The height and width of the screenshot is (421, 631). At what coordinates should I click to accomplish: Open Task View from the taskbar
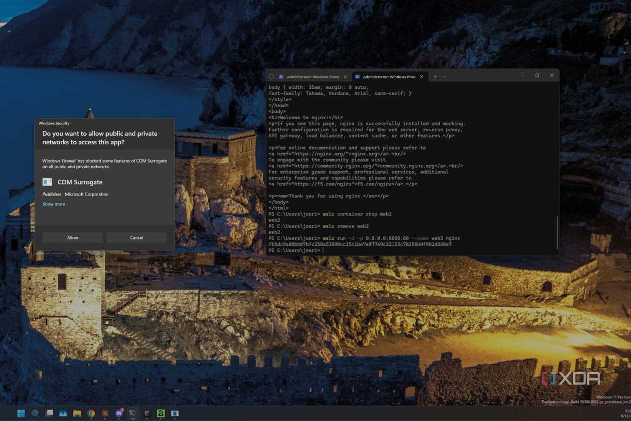point(49,413)
